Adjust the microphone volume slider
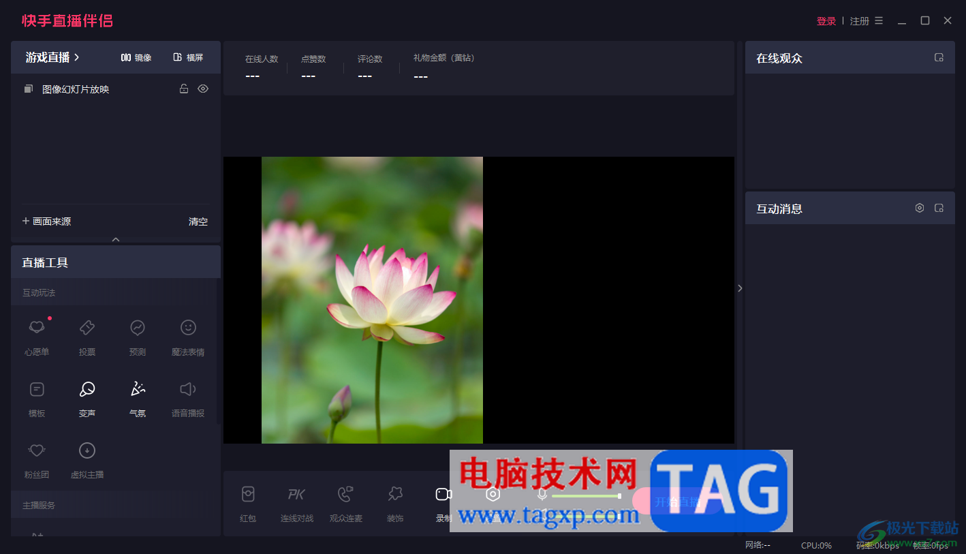This screenshot has height=554, width=966. tap(586, 496)
